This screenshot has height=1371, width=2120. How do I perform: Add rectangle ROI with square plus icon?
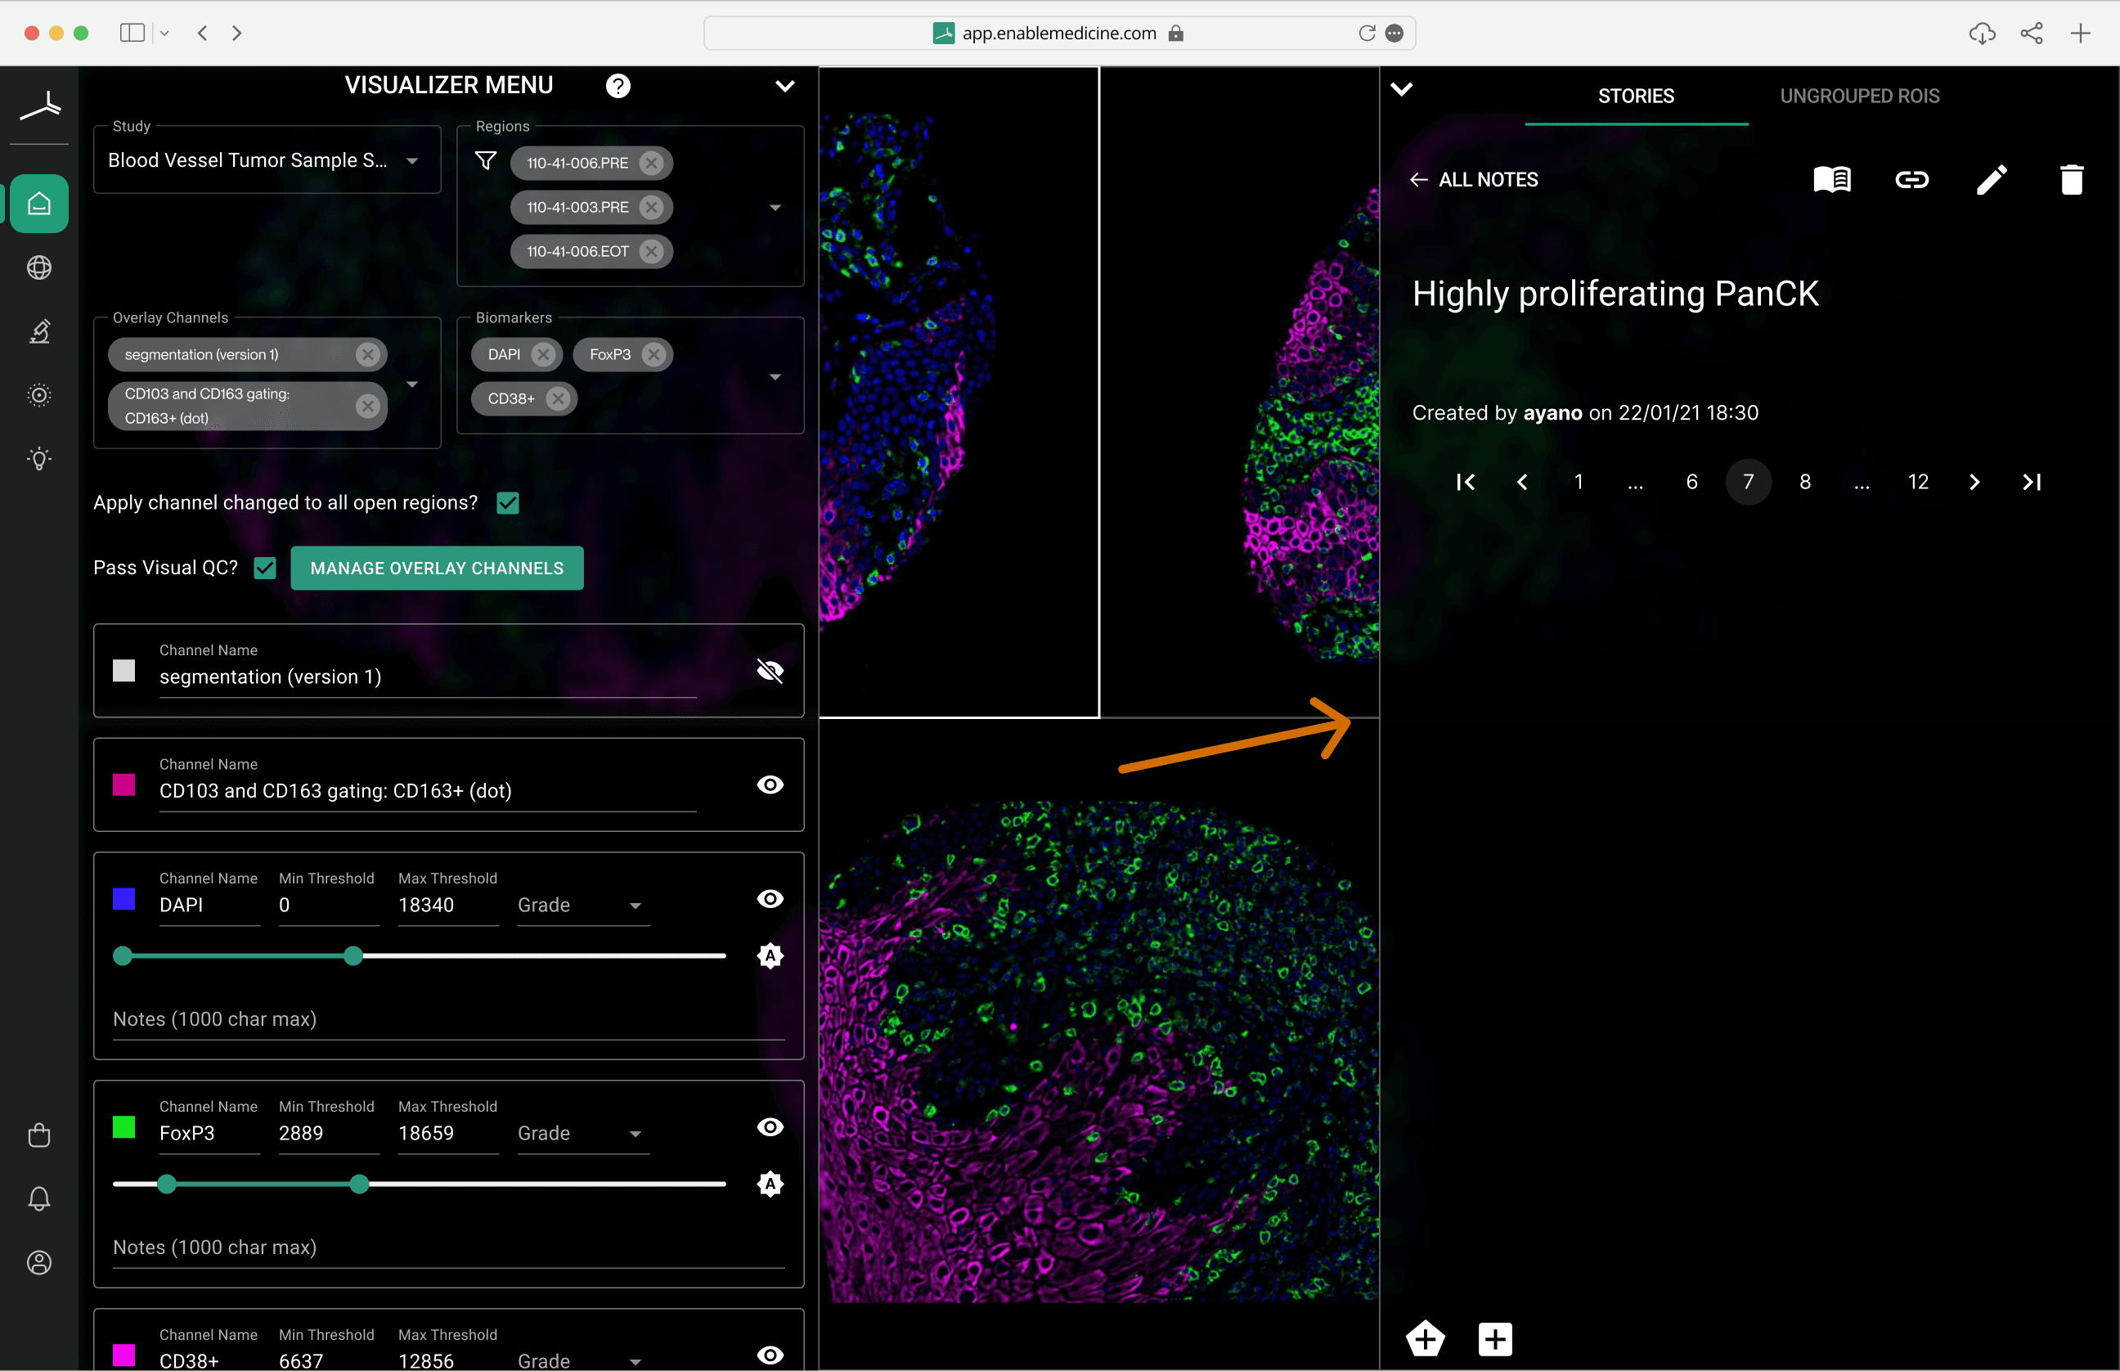[1495, 1339]
